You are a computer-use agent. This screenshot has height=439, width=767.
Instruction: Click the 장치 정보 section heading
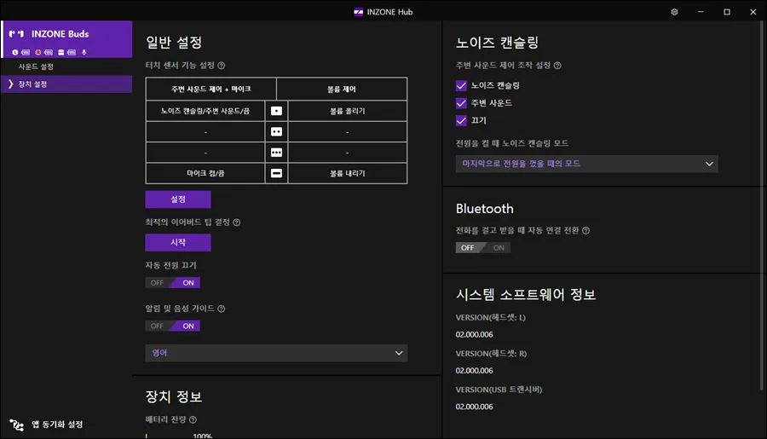(x=174, y=396)
